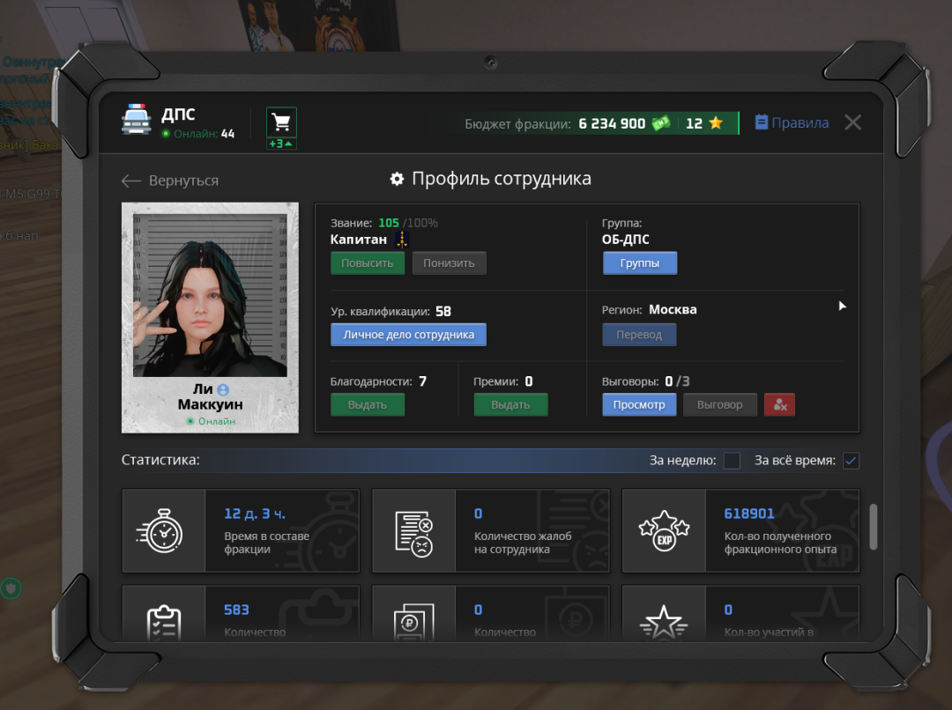Viewport: 952px width, 710px height.
Task: Open Личное дело сотрудника
Action: click(x=409, y=335)
